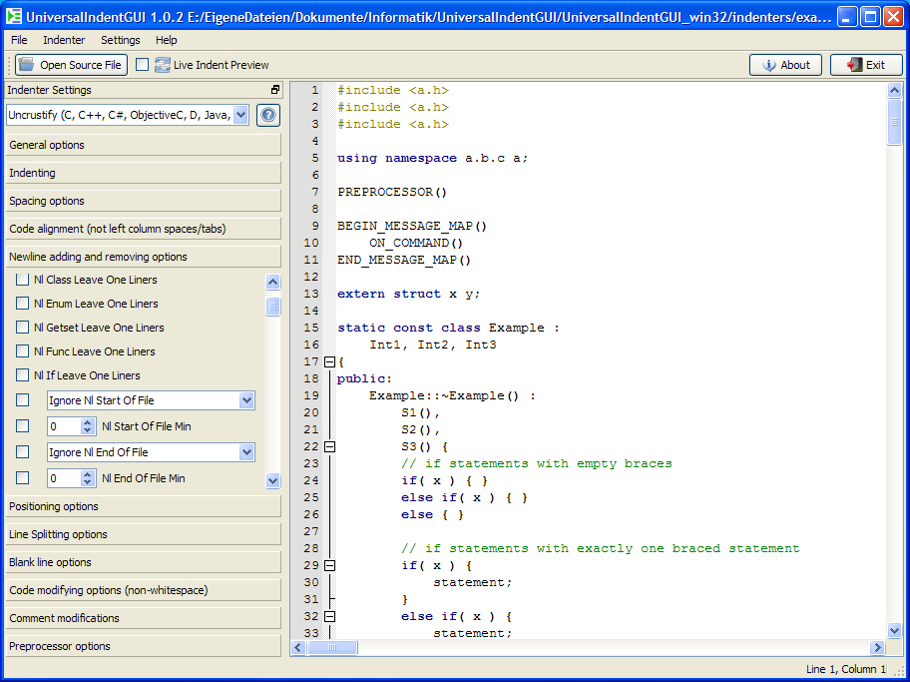Collapse the code fold marker at line 16

tap(330, 361)
